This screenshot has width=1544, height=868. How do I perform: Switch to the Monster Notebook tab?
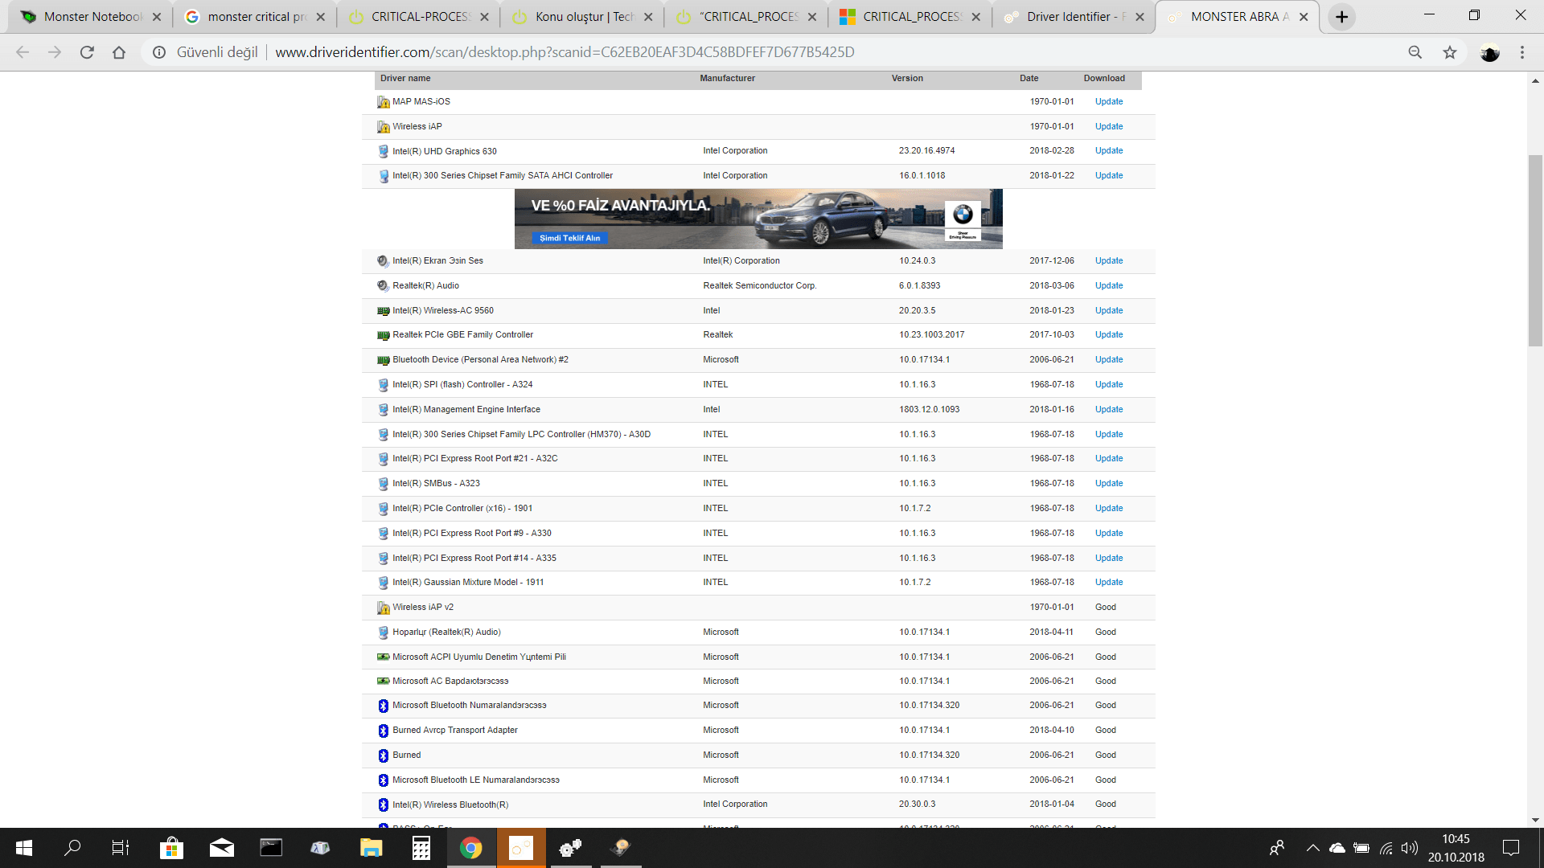click(91, 17)
